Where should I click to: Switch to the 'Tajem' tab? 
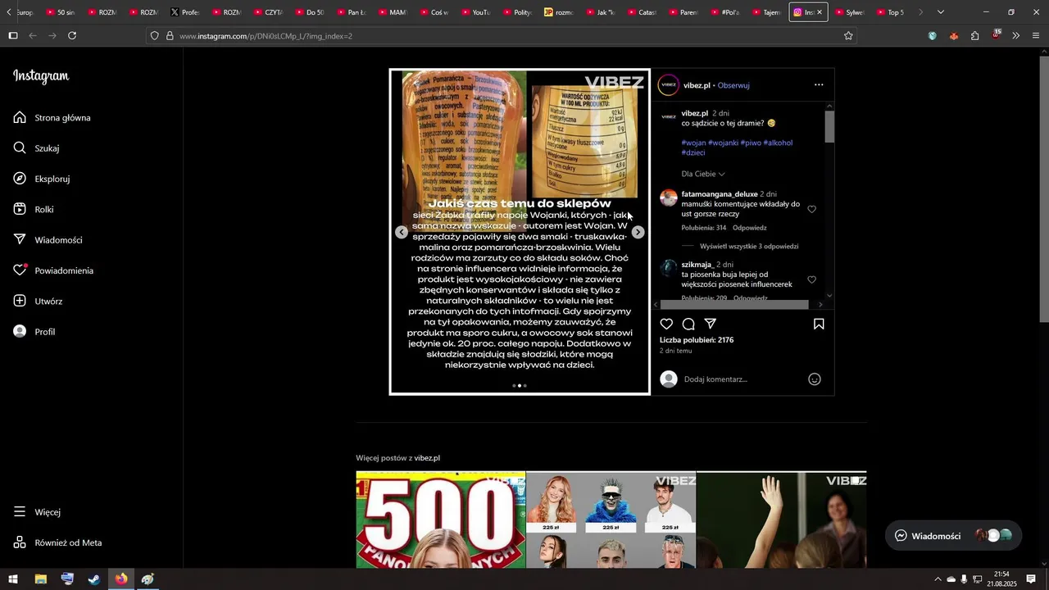[x=768, y=12]
